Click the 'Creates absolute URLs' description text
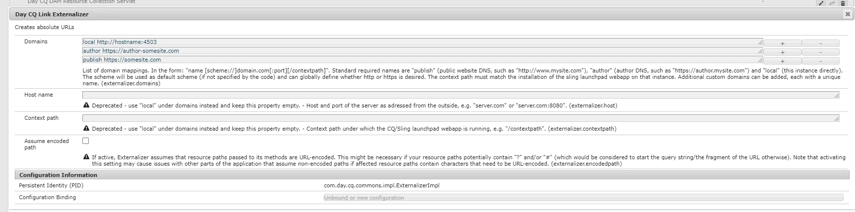Viewport: 855px width, 212px height. pos(44,27)
